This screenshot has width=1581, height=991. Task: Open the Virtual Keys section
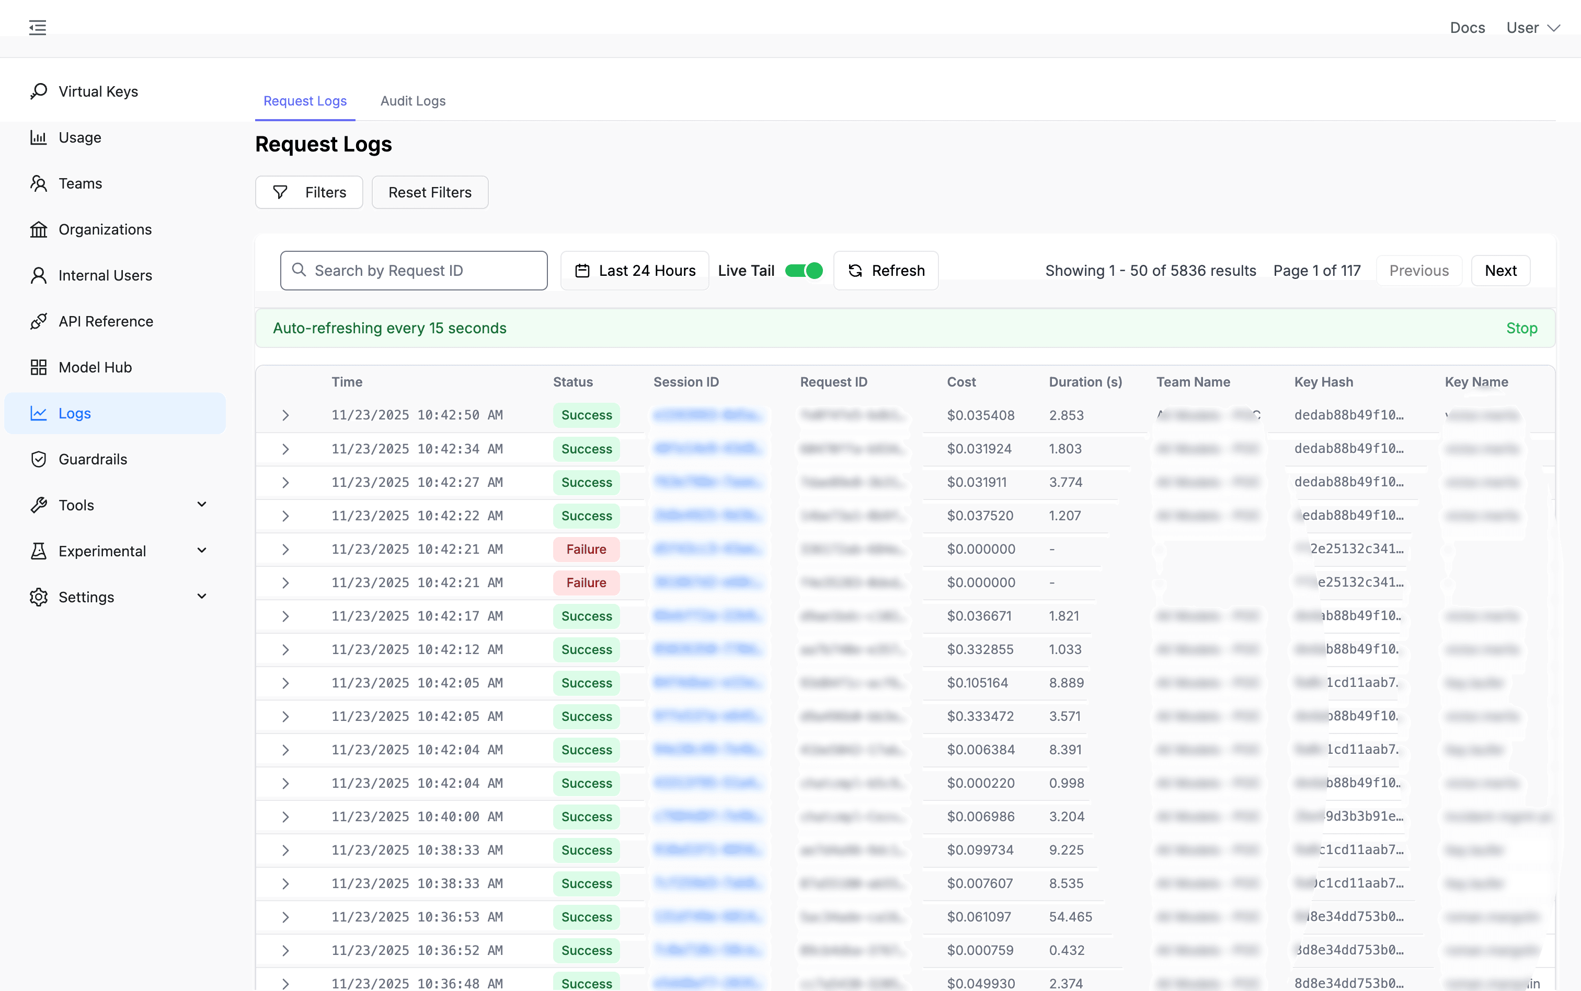pyautogui.click(x=98, y=91)
